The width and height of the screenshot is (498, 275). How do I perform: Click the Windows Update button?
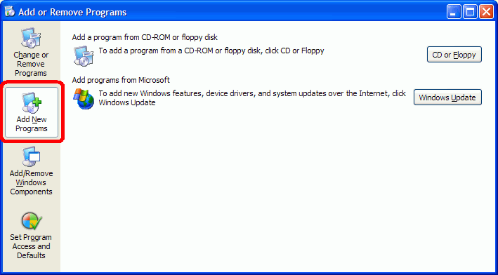447,98
